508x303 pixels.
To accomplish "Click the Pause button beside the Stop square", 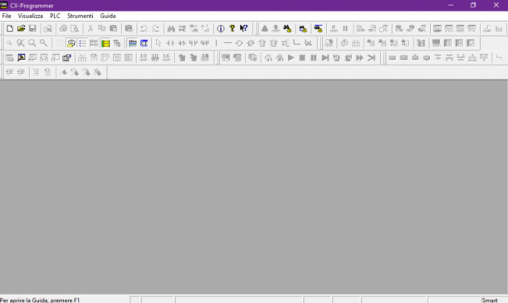I will pyautogui.click(x=313, y=57).
